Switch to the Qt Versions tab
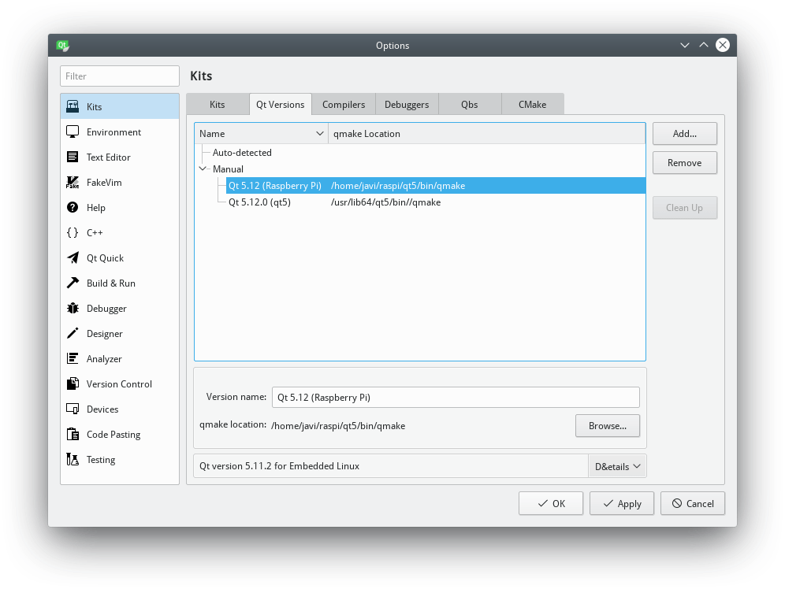The image size is (785, 589). click(x=281, y=104)
